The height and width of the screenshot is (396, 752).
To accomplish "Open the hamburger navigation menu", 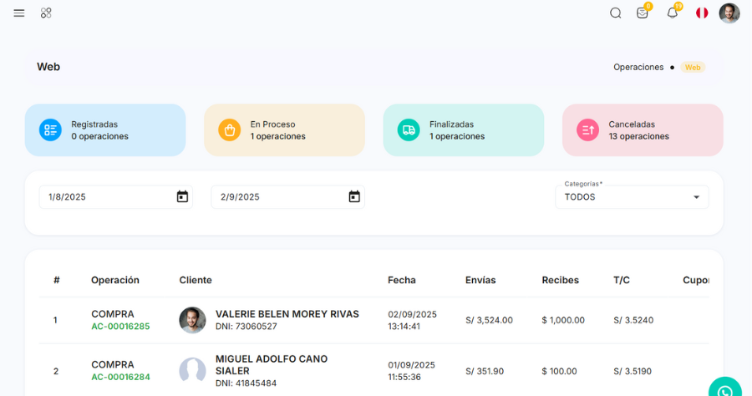I will 19,13.
